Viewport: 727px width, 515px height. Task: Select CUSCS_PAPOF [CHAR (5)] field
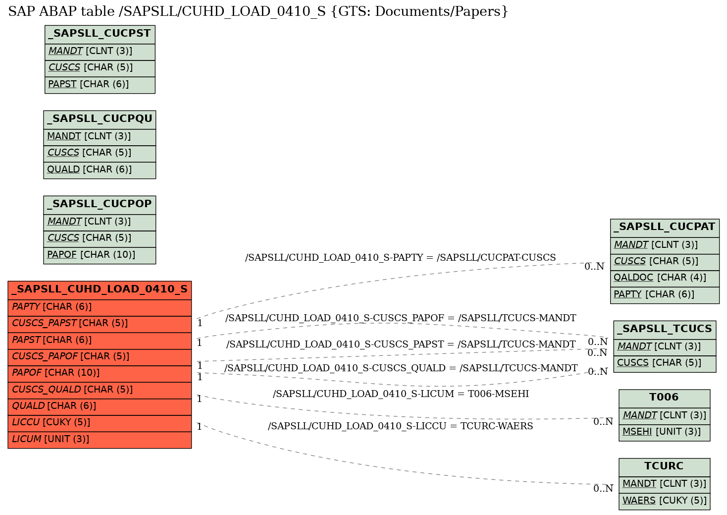[x=100, y=357]
